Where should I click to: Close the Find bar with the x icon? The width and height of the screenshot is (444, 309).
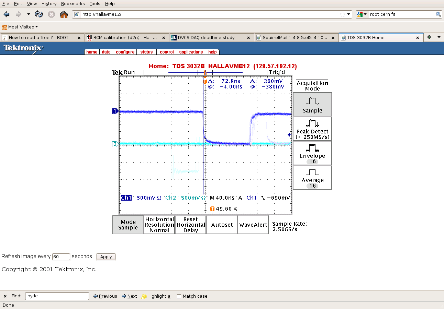pos(5,296)
